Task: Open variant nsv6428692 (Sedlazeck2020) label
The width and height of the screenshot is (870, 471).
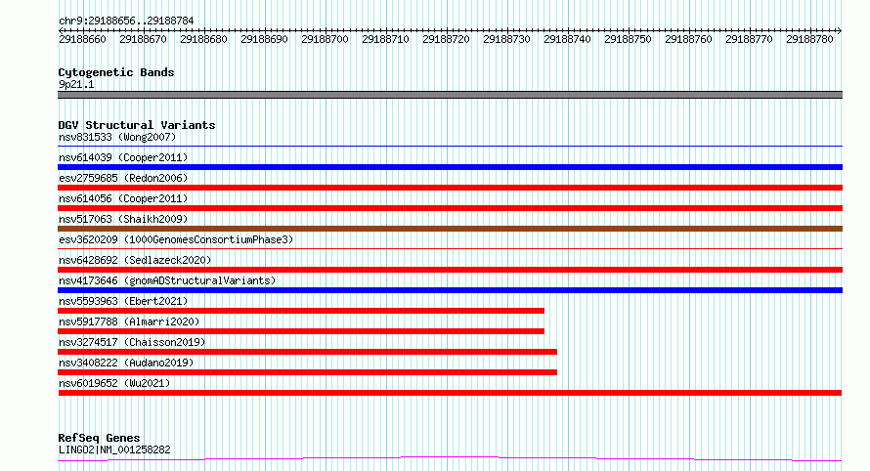Action: tap(135, 260)
